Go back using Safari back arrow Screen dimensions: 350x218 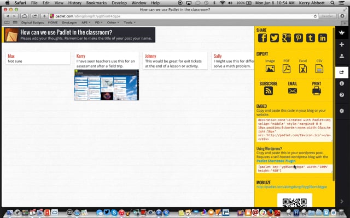(8, 16)
